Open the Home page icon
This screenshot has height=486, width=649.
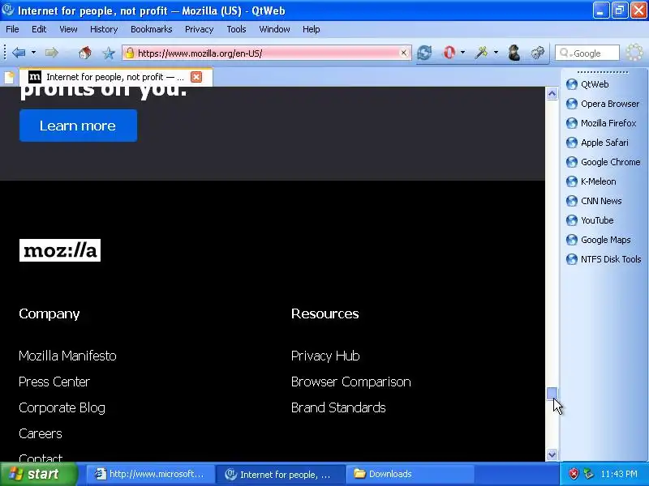coord(85,53)
